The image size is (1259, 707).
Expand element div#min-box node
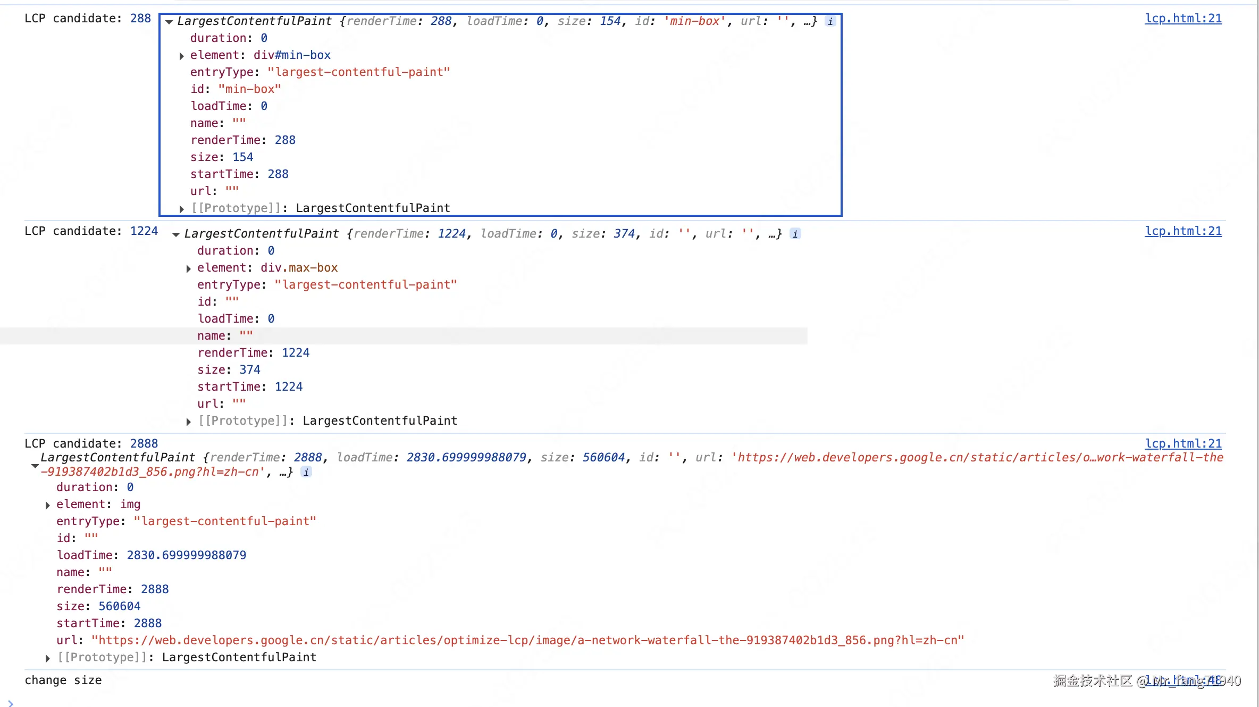tap(182, 56)
